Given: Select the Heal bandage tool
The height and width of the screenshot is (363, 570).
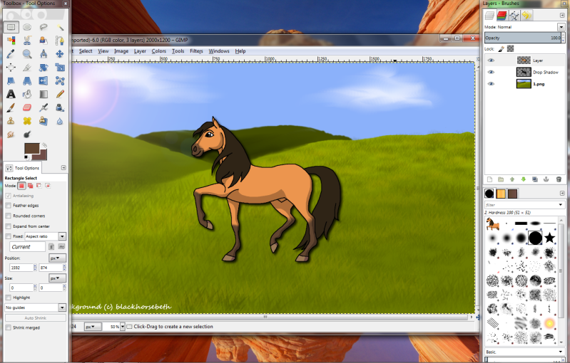Looking at the screenshot, I should tap(27, 121).
